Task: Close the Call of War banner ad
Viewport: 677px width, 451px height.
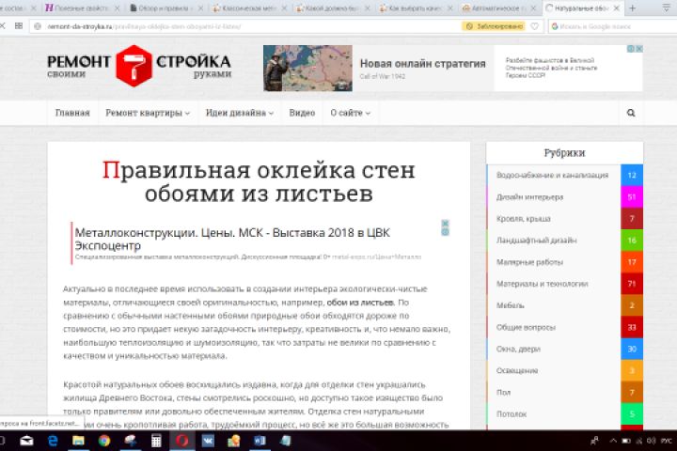Action: [639, 49]
